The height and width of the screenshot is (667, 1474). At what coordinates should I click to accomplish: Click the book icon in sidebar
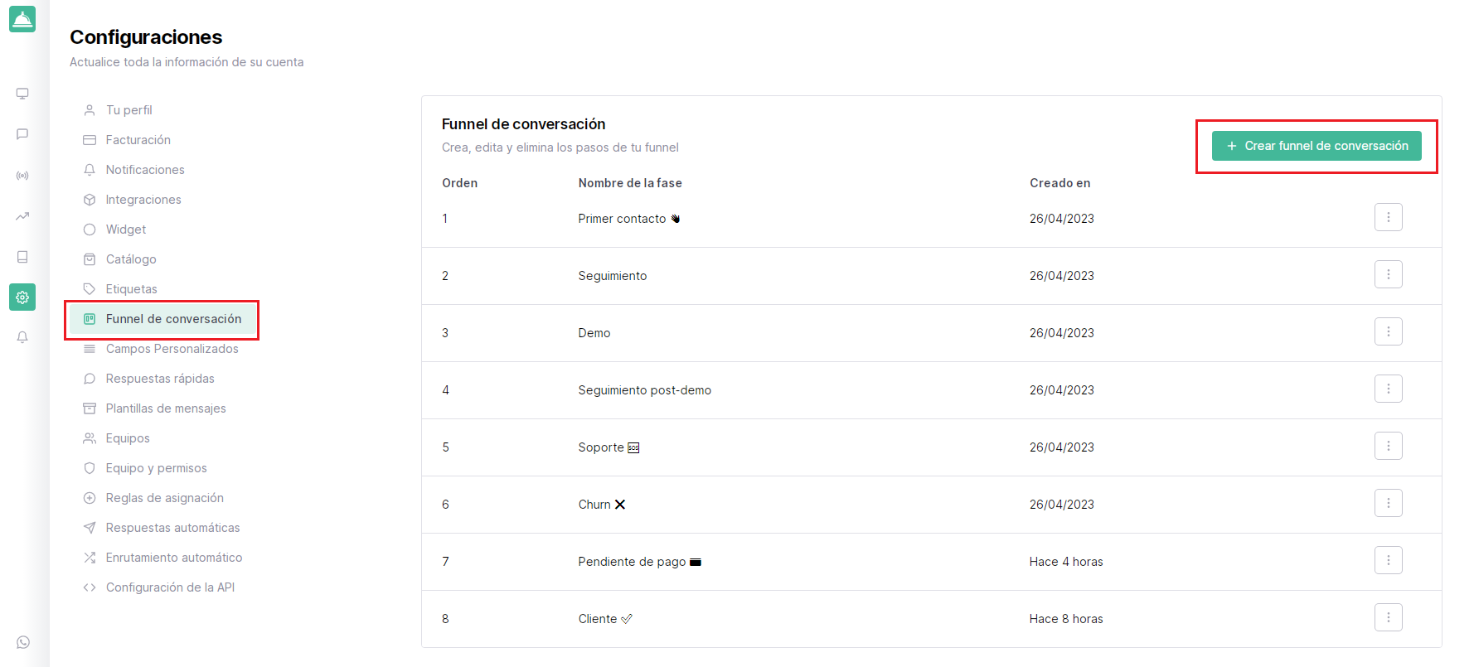[x=22, y=257]
